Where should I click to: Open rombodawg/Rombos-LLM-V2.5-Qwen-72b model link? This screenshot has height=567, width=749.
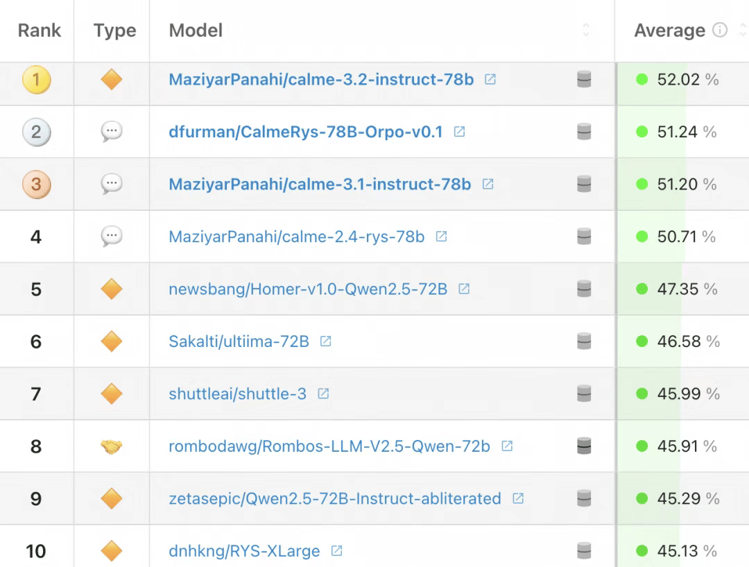tap(329, 446)
